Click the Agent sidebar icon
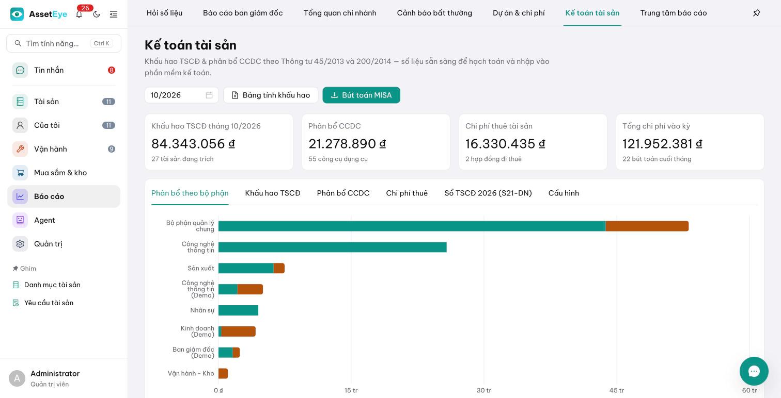 click(20, 220)
